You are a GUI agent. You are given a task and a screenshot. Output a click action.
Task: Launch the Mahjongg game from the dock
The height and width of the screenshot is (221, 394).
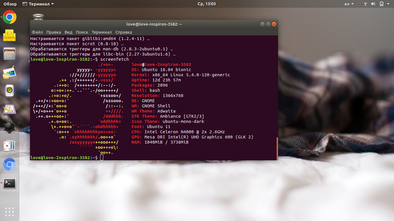point(10,35)
